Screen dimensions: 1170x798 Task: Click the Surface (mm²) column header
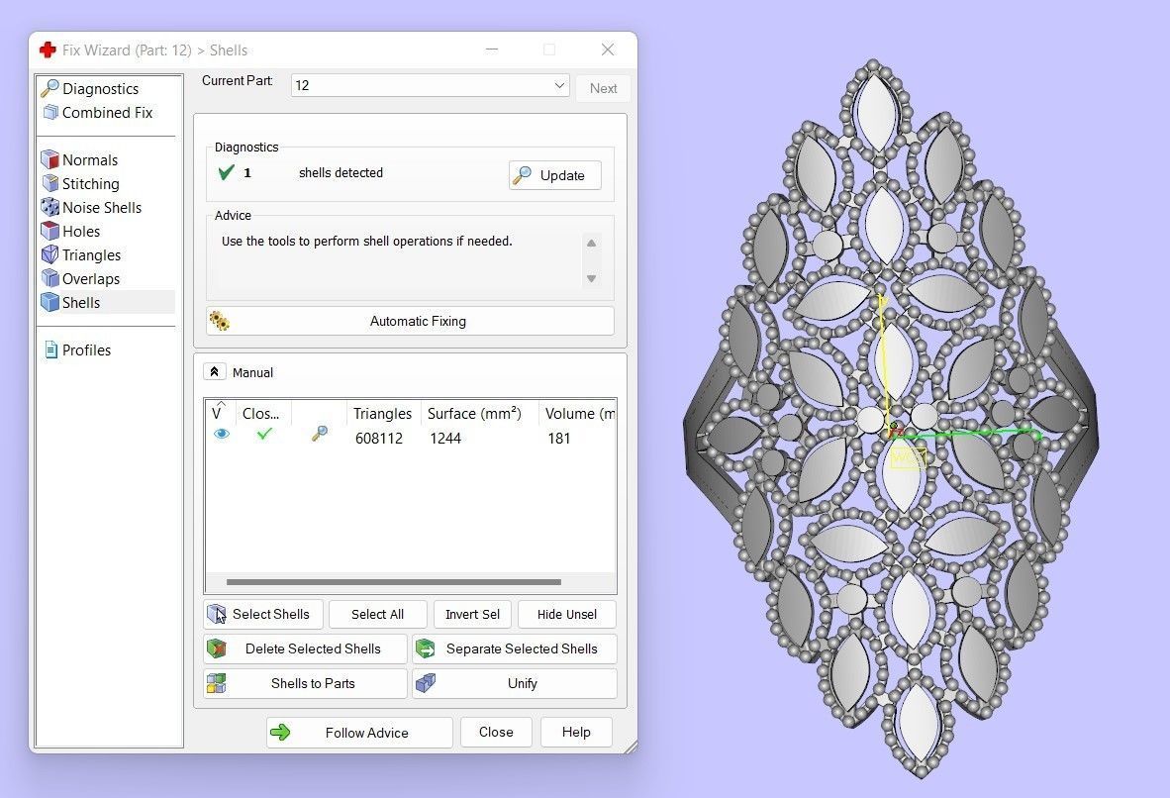click(x=474, y=414)
